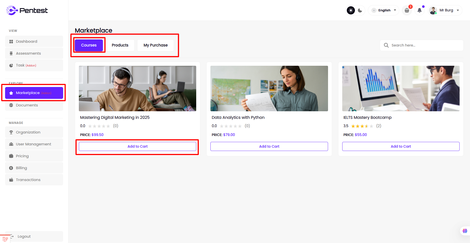Add Data Analytics with Python to cart

point(269,146)
